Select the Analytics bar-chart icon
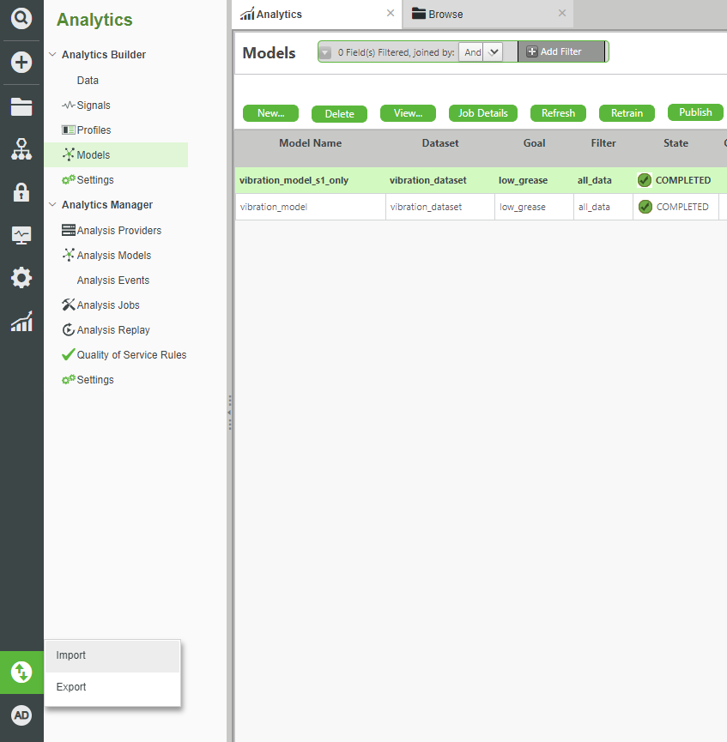The height and width of the screenshot is (742, 727). [21, 319]
